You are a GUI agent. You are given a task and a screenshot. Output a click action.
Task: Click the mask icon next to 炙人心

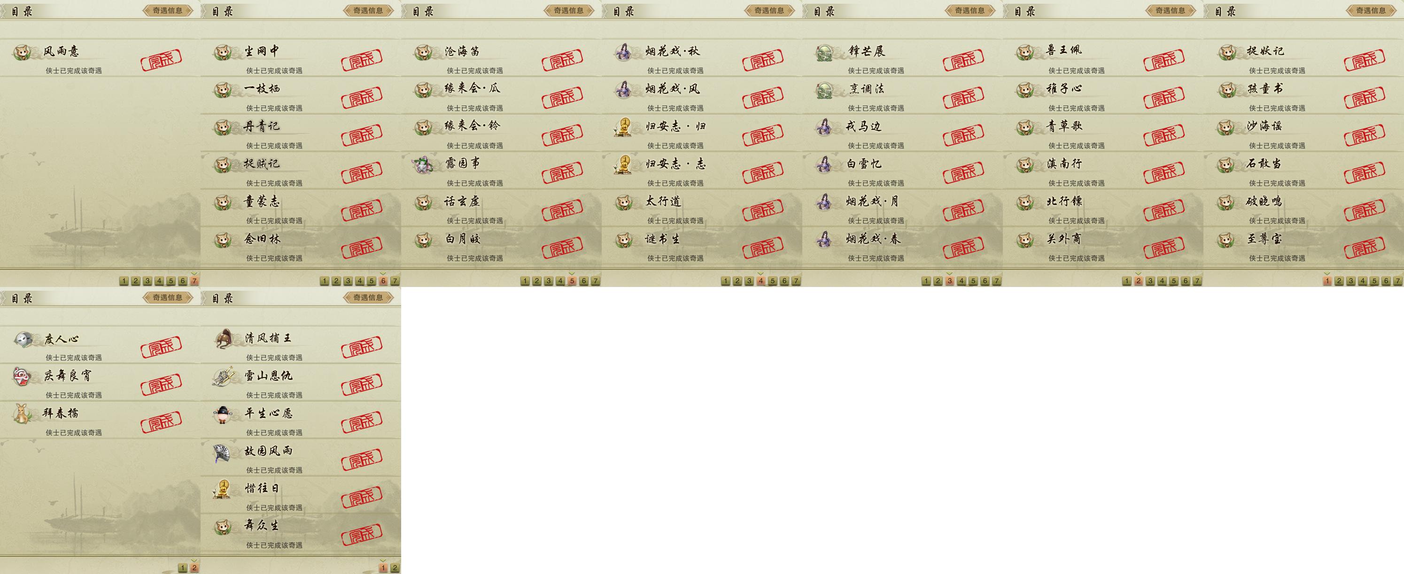[x=23, y=340]
